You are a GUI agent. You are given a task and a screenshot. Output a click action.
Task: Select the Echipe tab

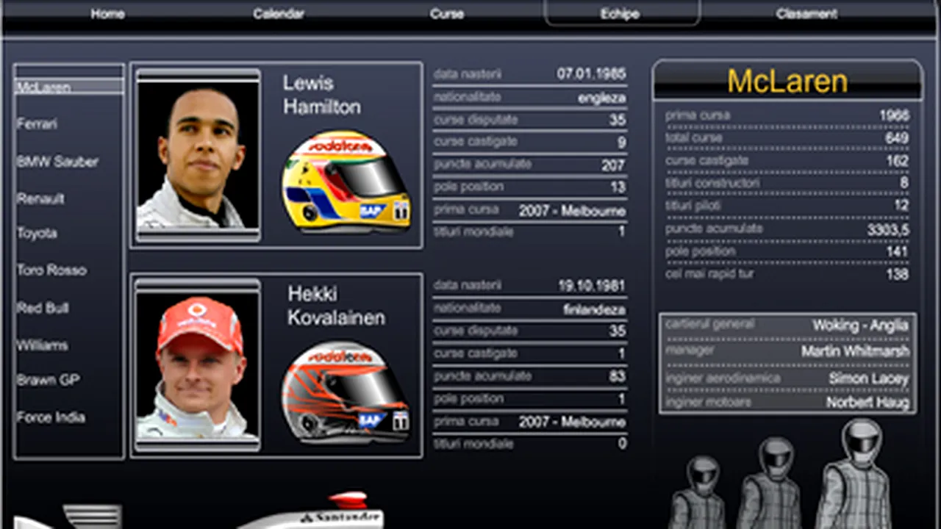[x=621, y=13]
